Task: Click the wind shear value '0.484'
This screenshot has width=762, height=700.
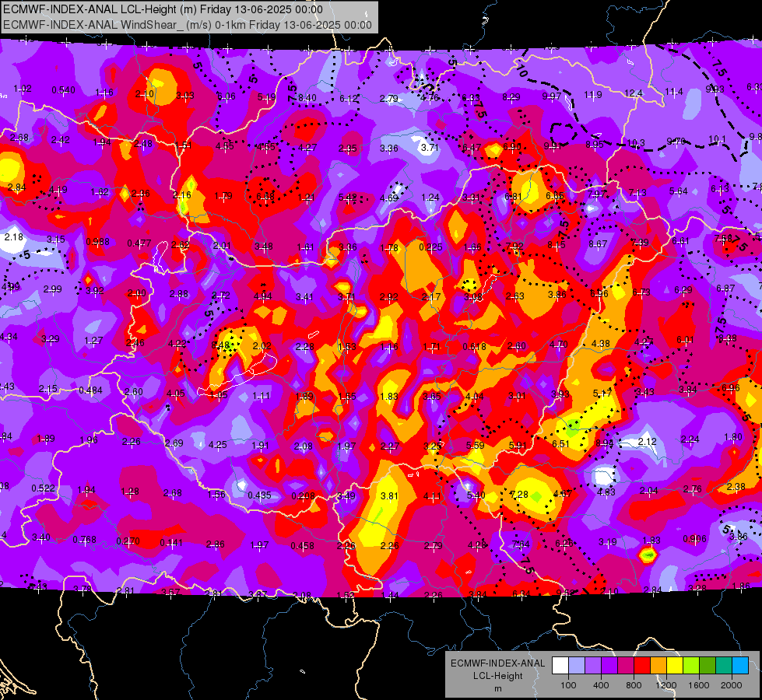Action: [x=90, y=390]
